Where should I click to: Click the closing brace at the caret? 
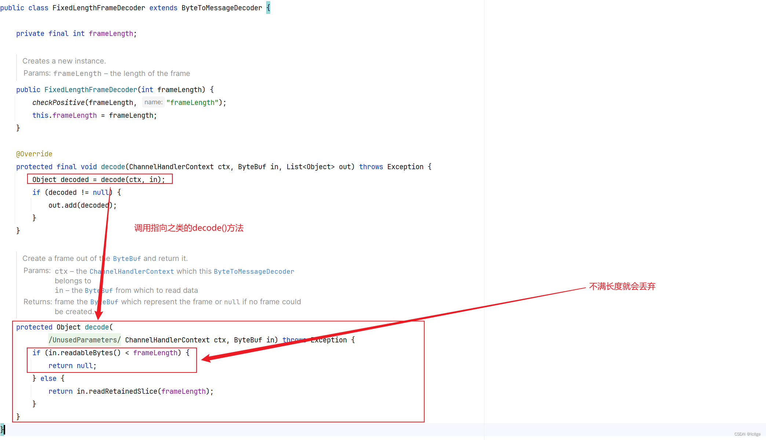pos(3,429)
